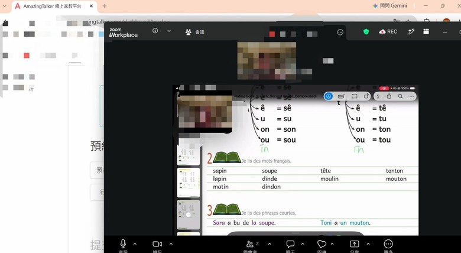Click the word 'lapin' in the reading list

point(220,179)
